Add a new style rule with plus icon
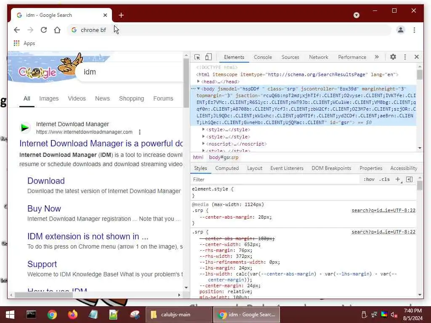The height and width of the screenshot is (323, 431). 398,179
